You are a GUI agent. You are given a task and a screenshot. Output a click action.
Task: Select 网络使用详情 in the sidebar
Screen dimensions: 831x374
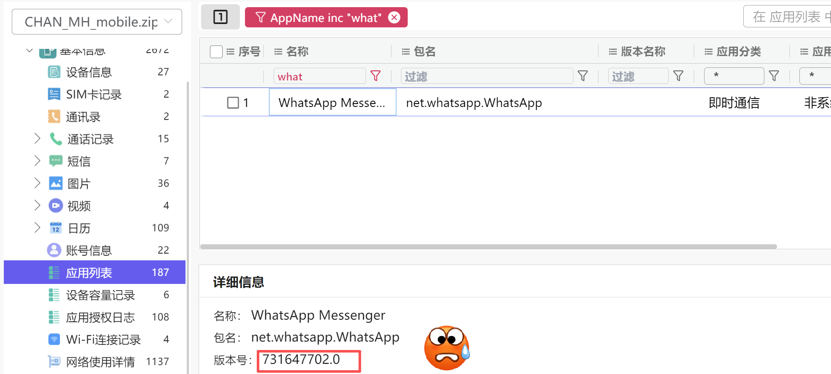pos(100,362)
